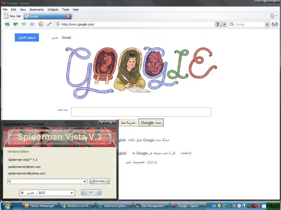Switch to Yahoo! Messenger in the taskbar
Viewport: 281px width, 210px height.
[x=40, y=206]
